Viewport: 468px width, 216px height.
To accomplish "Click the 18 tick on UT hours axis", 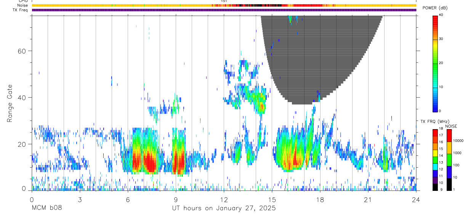I will 320,199.
